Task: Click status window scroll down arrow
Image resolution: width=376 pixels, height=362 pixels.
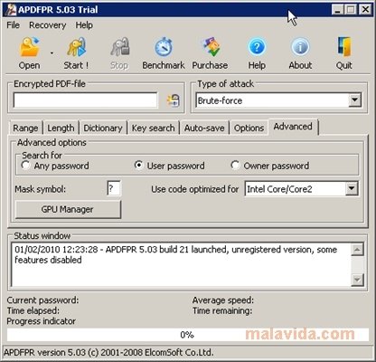Action: tap(357, 280)
